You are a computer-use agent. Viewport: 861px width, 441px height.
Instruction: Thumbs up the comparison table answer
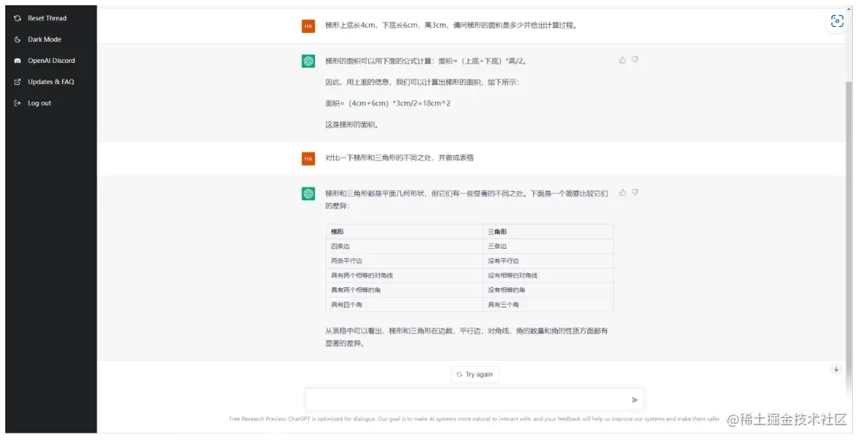tap(622, 193)
